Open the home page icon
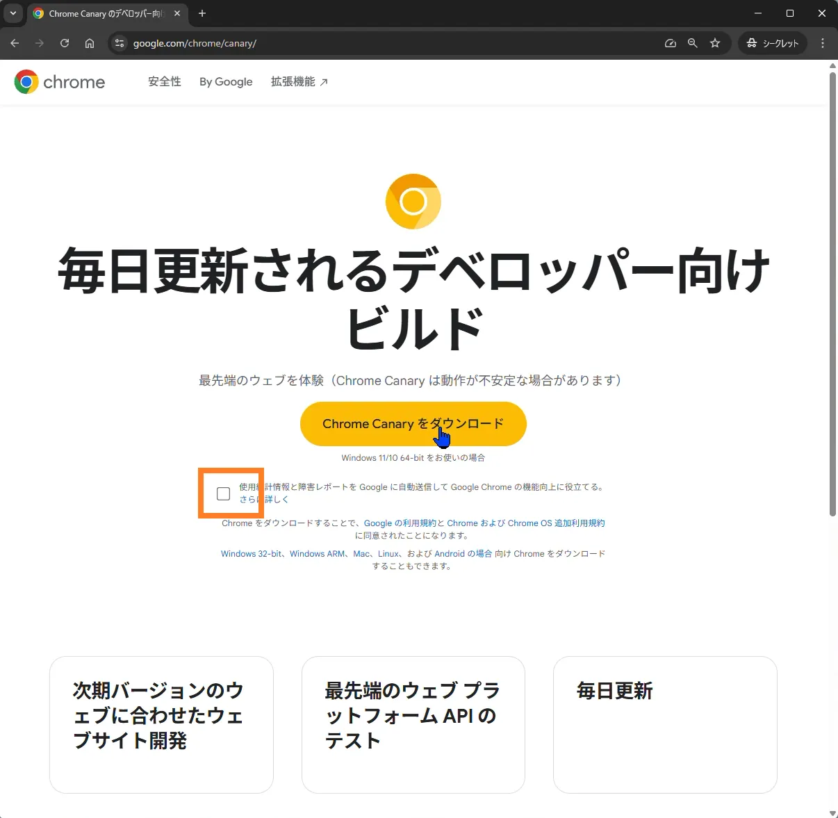This screenshot has height=818, width=838. point(90,43)
